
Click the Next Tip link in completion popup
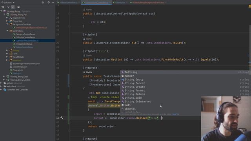coord(175,114)
